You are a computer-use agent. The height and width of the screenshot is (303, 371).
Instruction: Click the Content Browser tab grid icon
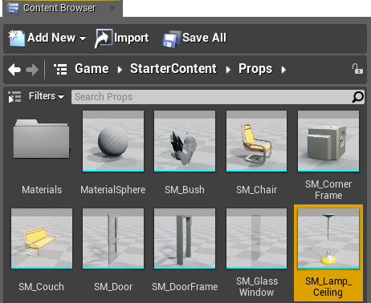pos(13,8)
